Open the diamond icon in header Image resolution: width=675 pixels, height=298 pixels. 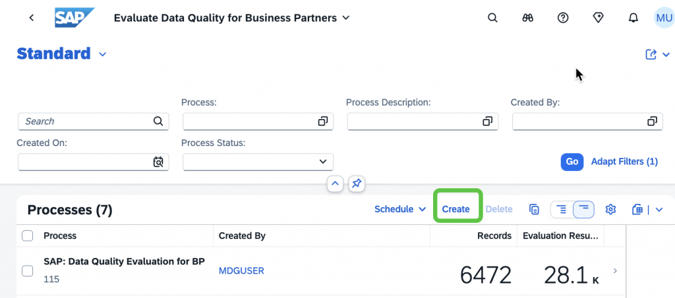[x=598, y=18]
